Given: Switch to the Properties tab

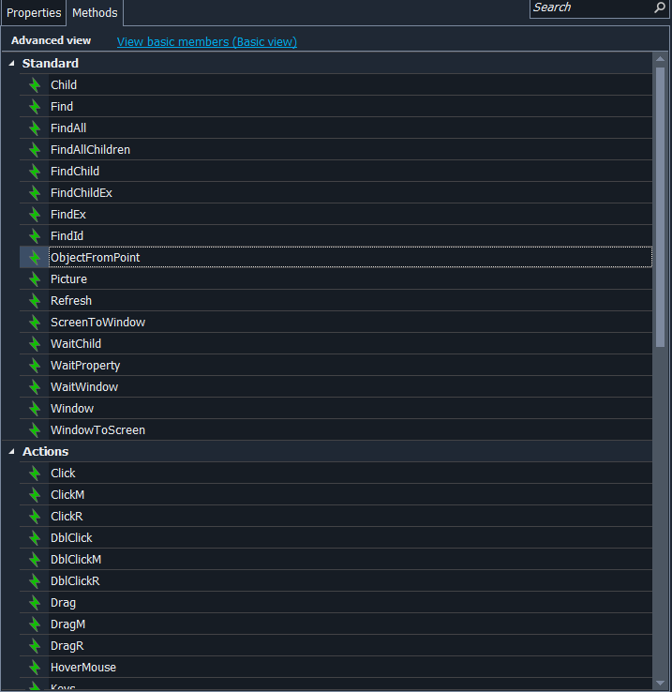Looking at the screenshot, I should pyautogui.click(x=34, y=13).
